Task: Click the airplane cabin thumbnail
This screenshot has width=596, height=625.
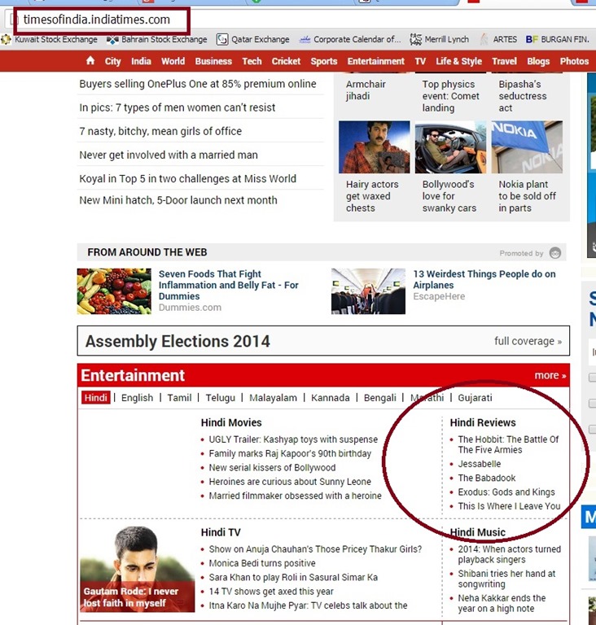Action: coord(368,291)
